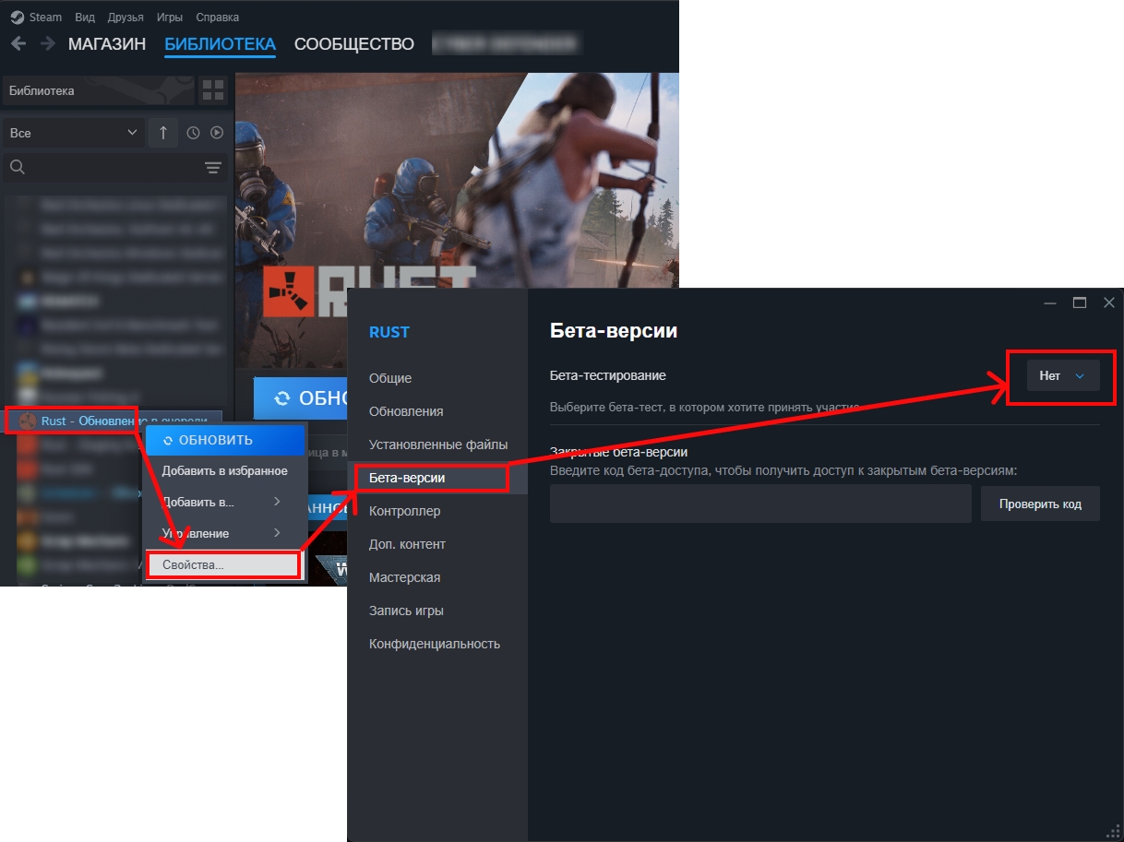This screenshot has height=842, width=1124.
Task: Click the ready-to-play filter icon
Action: coord(217,133)
